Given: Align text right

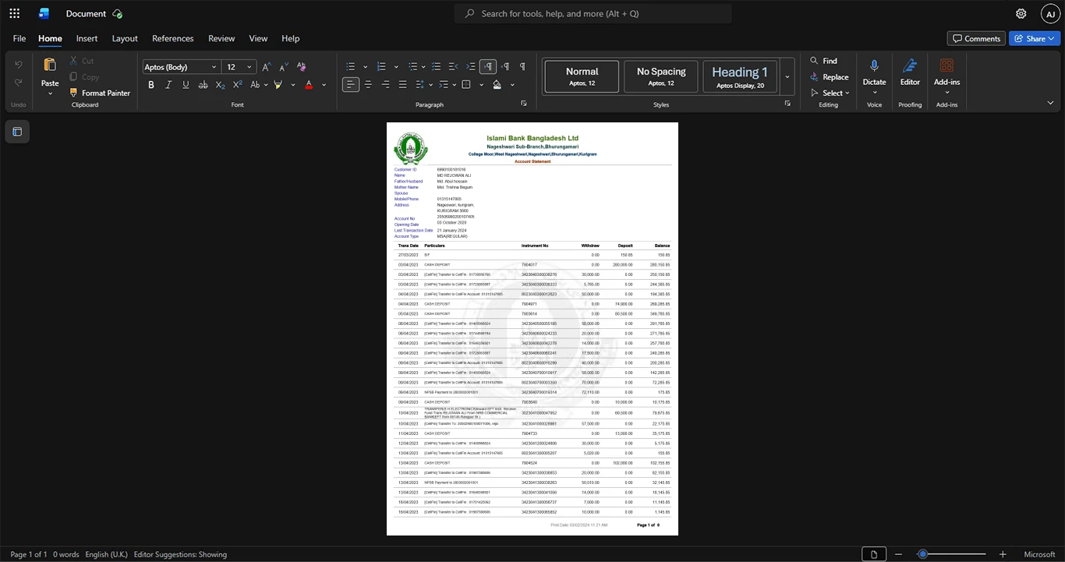Looking at the screenshot, I should 385,84.
